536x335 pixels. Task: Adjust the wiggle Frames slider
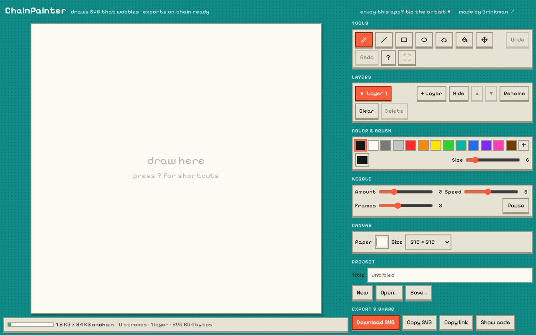pyautogui.click(x=406, y=206)
